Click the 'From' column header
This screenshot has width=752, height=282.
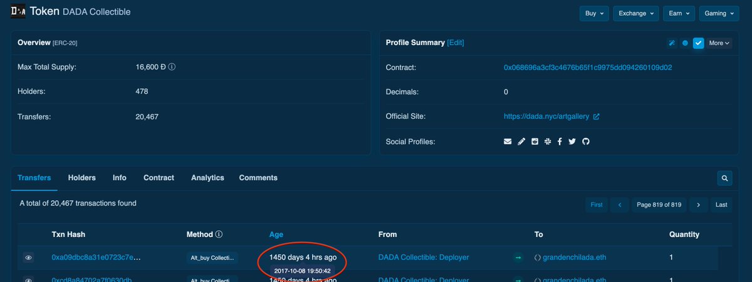tap(387, 234)
